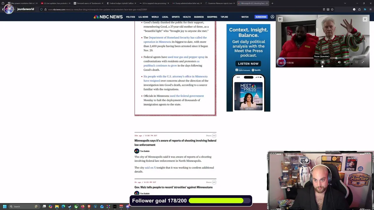Open 'sued the federal government' link
374x210 pixels.
(187, 96)
